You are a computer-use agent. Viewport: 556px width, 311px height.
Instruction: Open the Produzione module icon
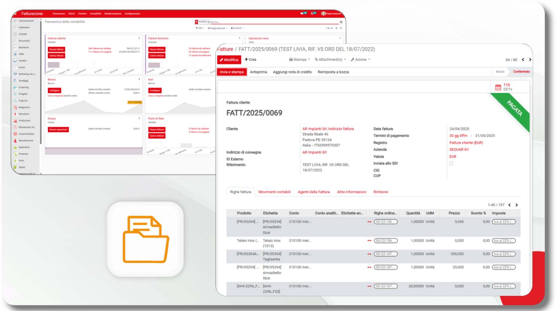click(15, 121)
